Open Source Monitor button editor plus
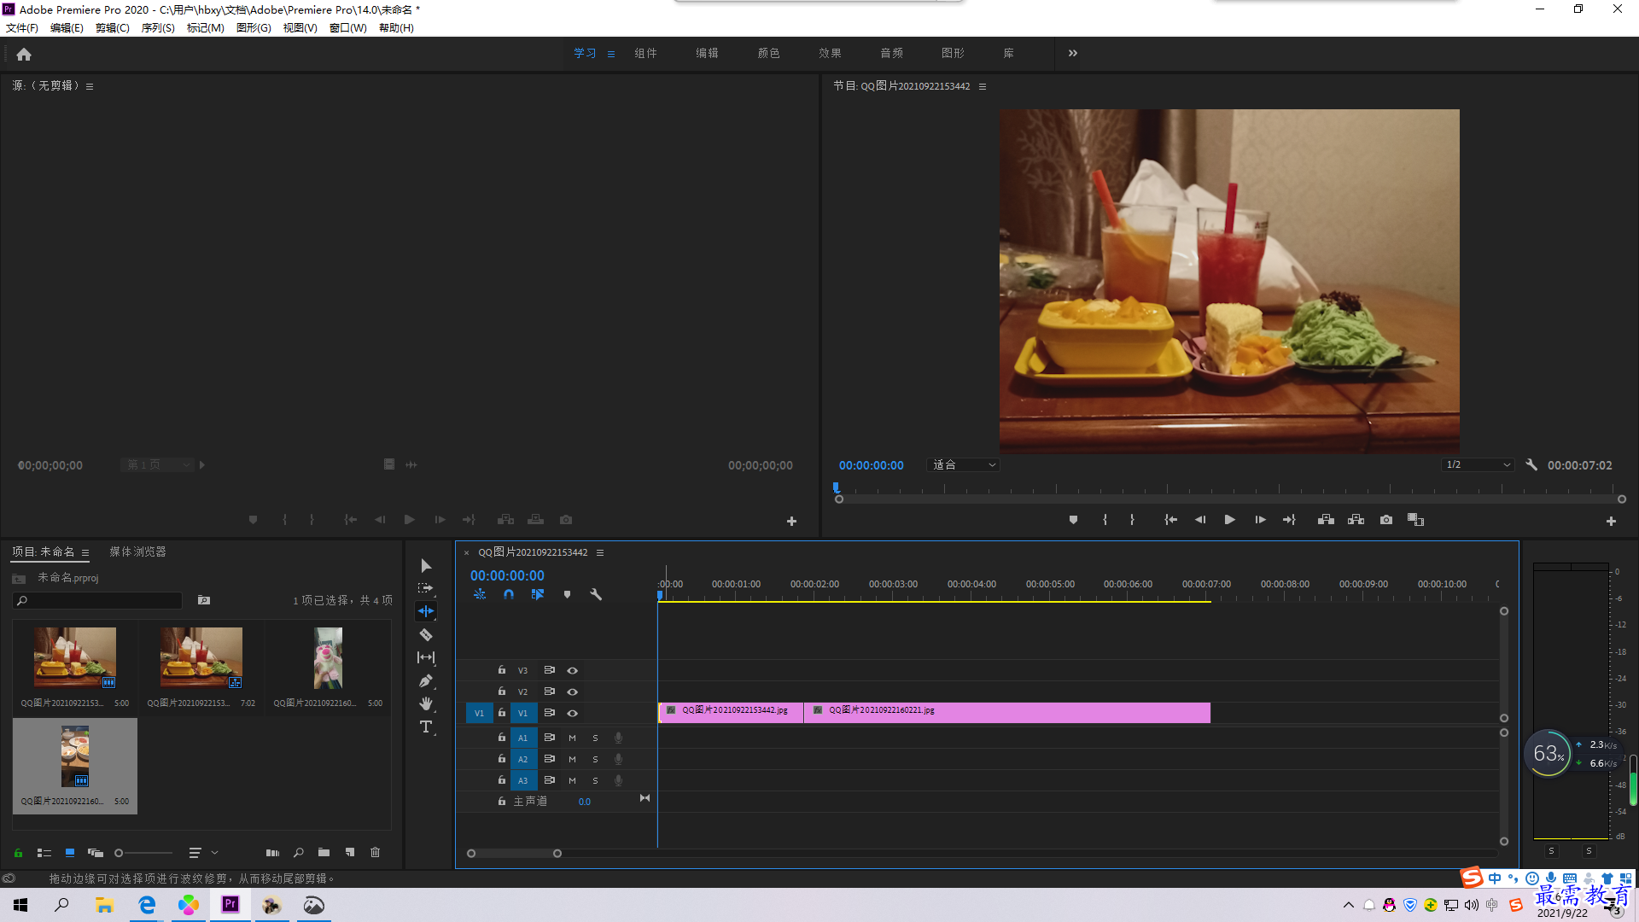The height and width of the screenshot is (922, 1639). (x=791, y=521)
